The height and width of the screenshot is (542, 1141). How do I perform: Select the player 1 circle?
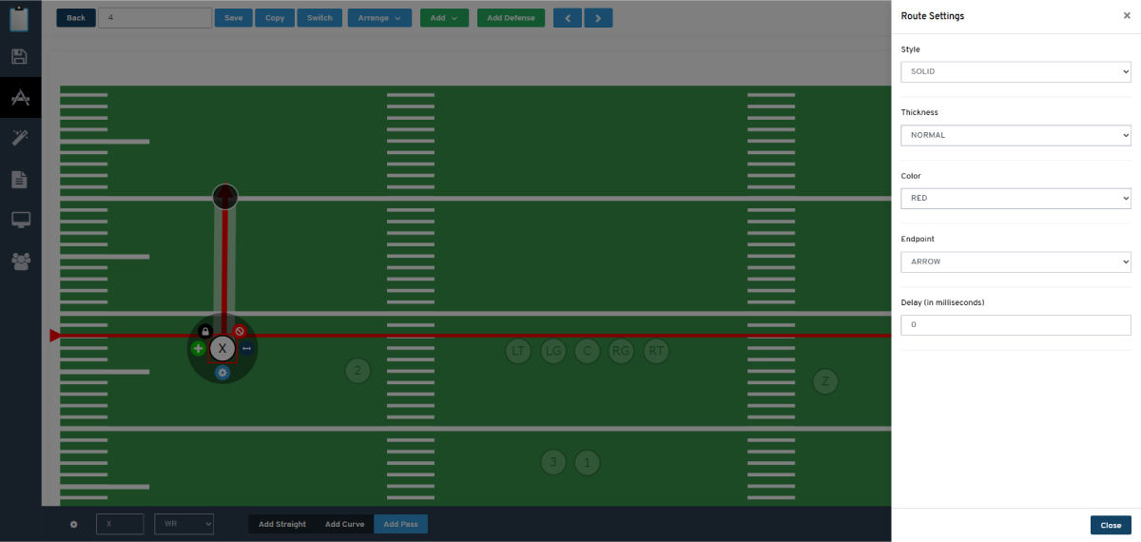(x=588, y=463)
